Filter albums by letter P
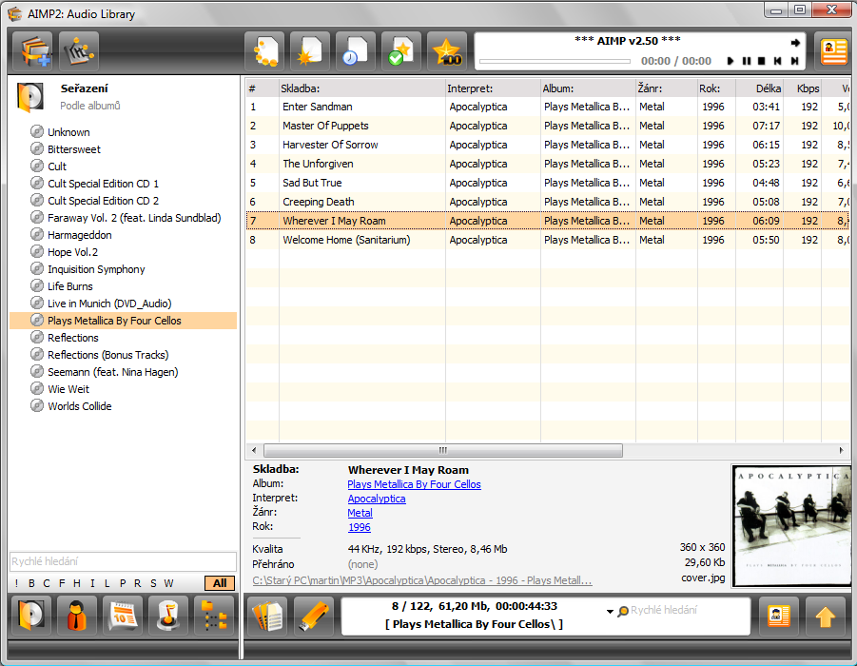The width and height of the screenshot is (857, 666). [123, 583]
